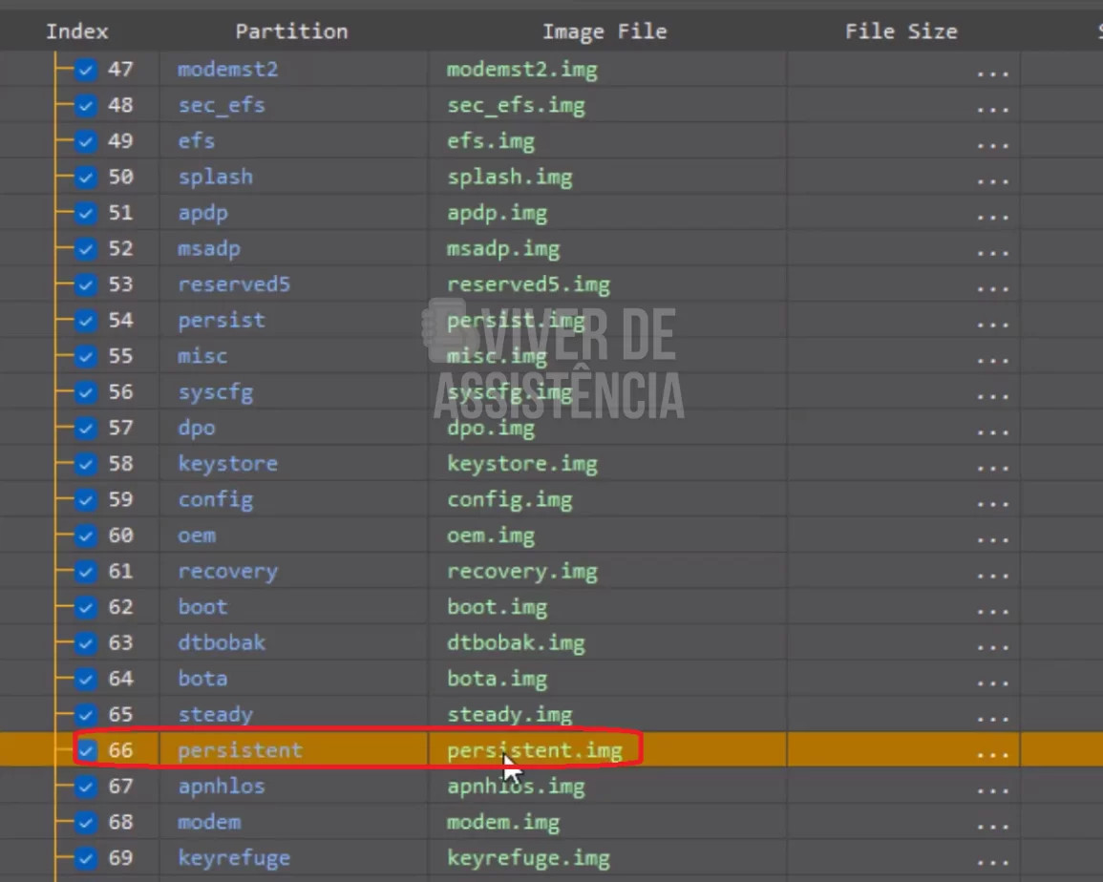Open file browser ellipsis for boot.img
Viewport: 1103px width, 882px height.
coord(993,610)
